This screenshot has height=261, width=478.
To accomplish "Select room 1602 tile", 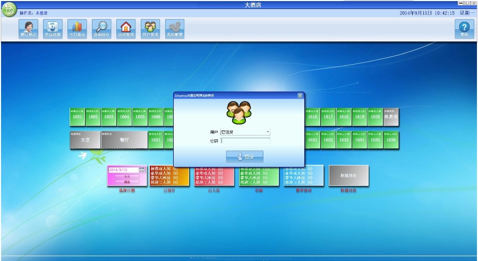I will [x=93, y=117].
